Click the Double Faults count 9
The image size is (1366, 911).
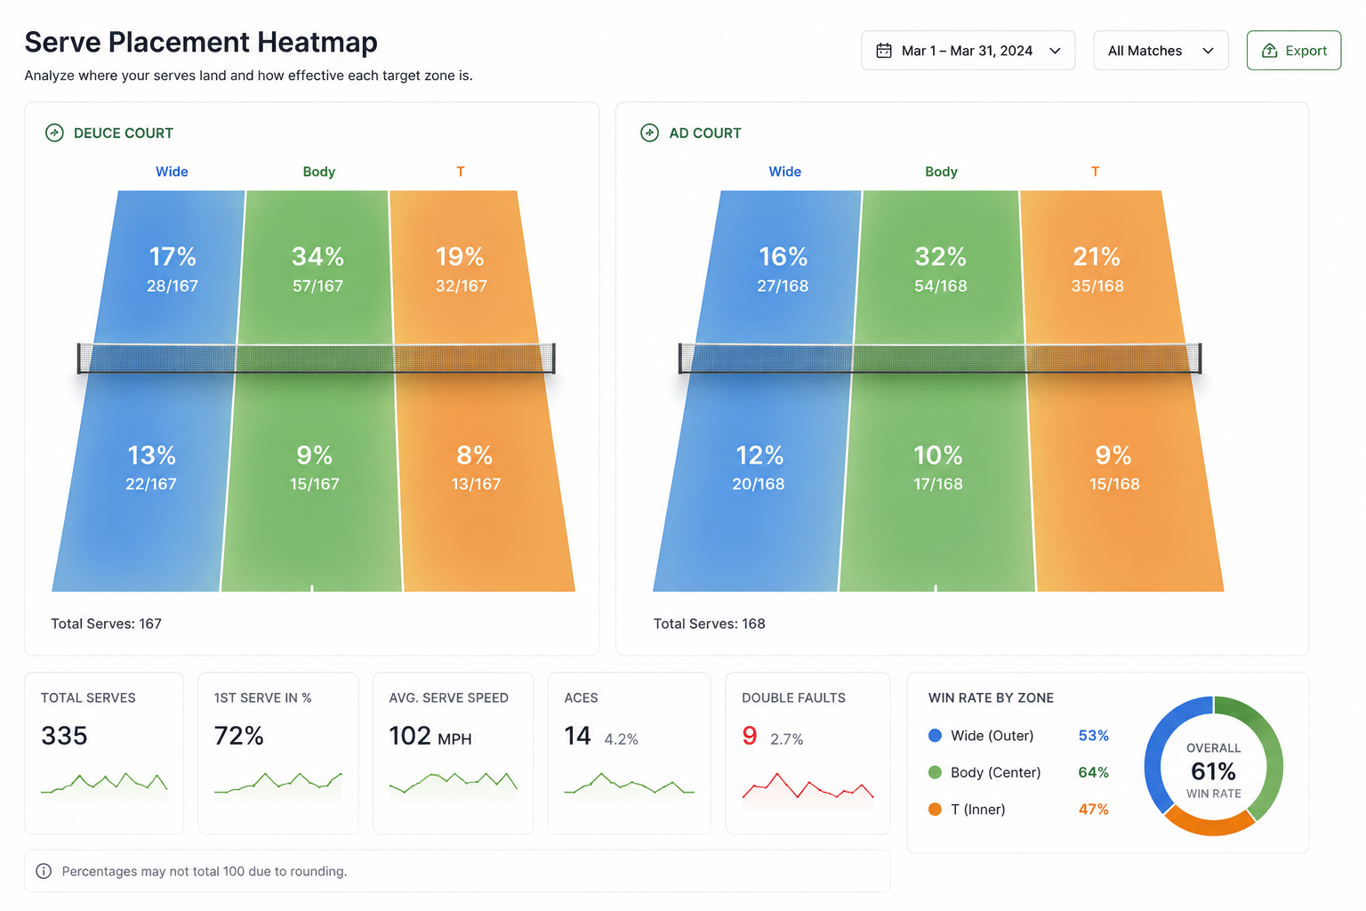coord(750,736)
